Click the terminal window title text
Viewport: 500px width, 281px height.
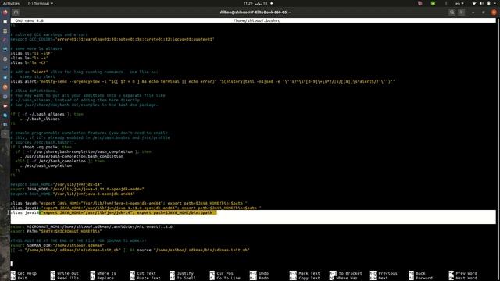[x=255, y=12]
